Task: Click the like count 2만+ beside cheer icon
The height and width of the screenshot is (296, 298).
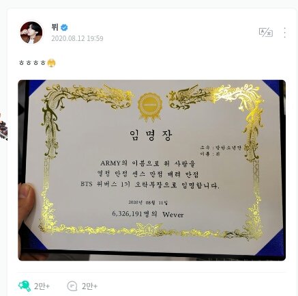Action: [42, 286]
